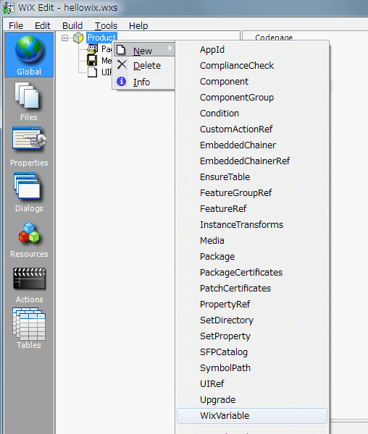This screenshot has width=368, height=434.
Task: Open the Properties sidebar icon
Action: coord(29,140)
